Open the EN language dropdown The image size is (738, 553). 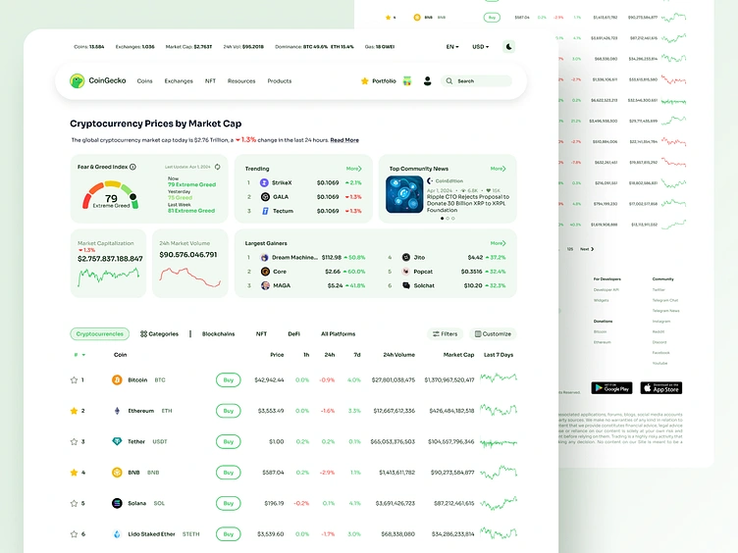(452, 46)
